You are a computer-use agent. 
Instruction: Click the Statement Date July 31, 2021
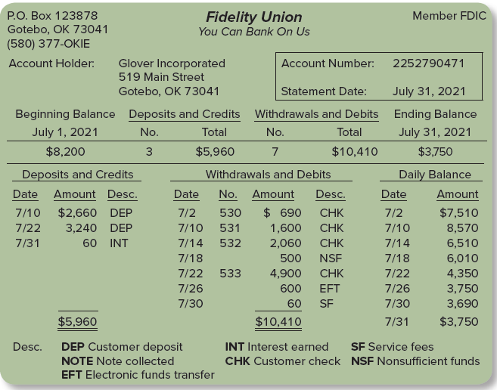tap(429, 91)
